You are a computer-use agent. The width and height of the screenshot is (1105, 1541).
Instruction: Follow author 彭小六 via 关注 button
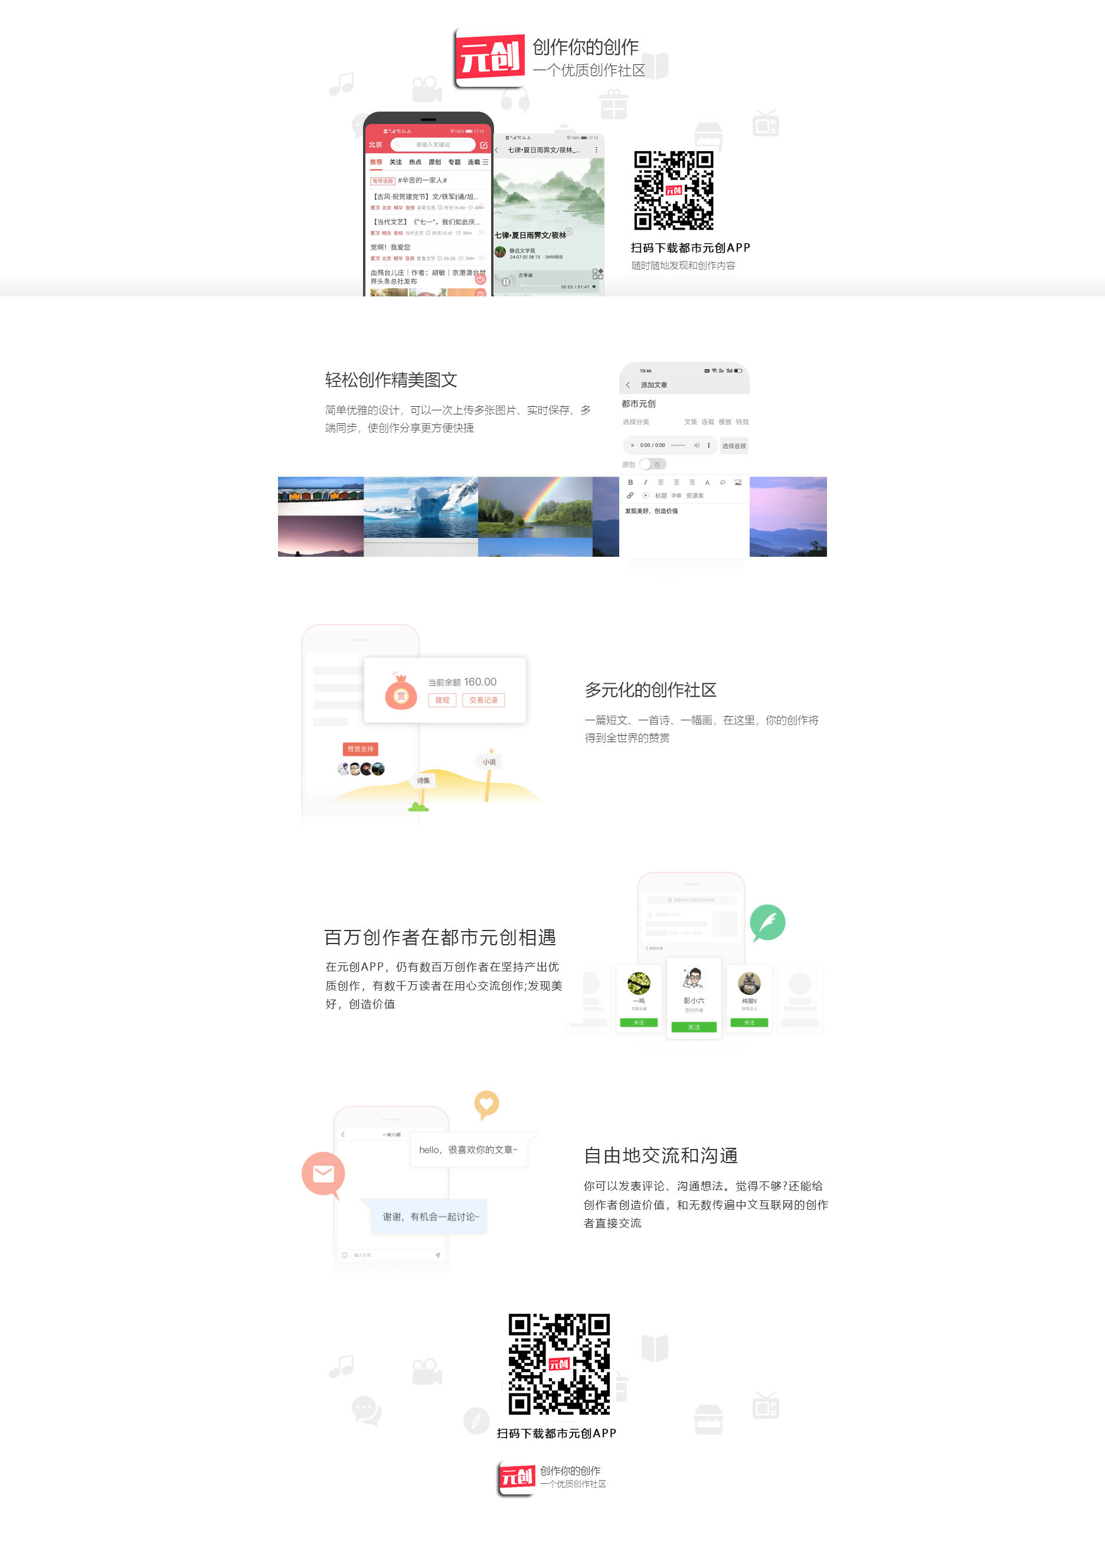click(694, 1027)
